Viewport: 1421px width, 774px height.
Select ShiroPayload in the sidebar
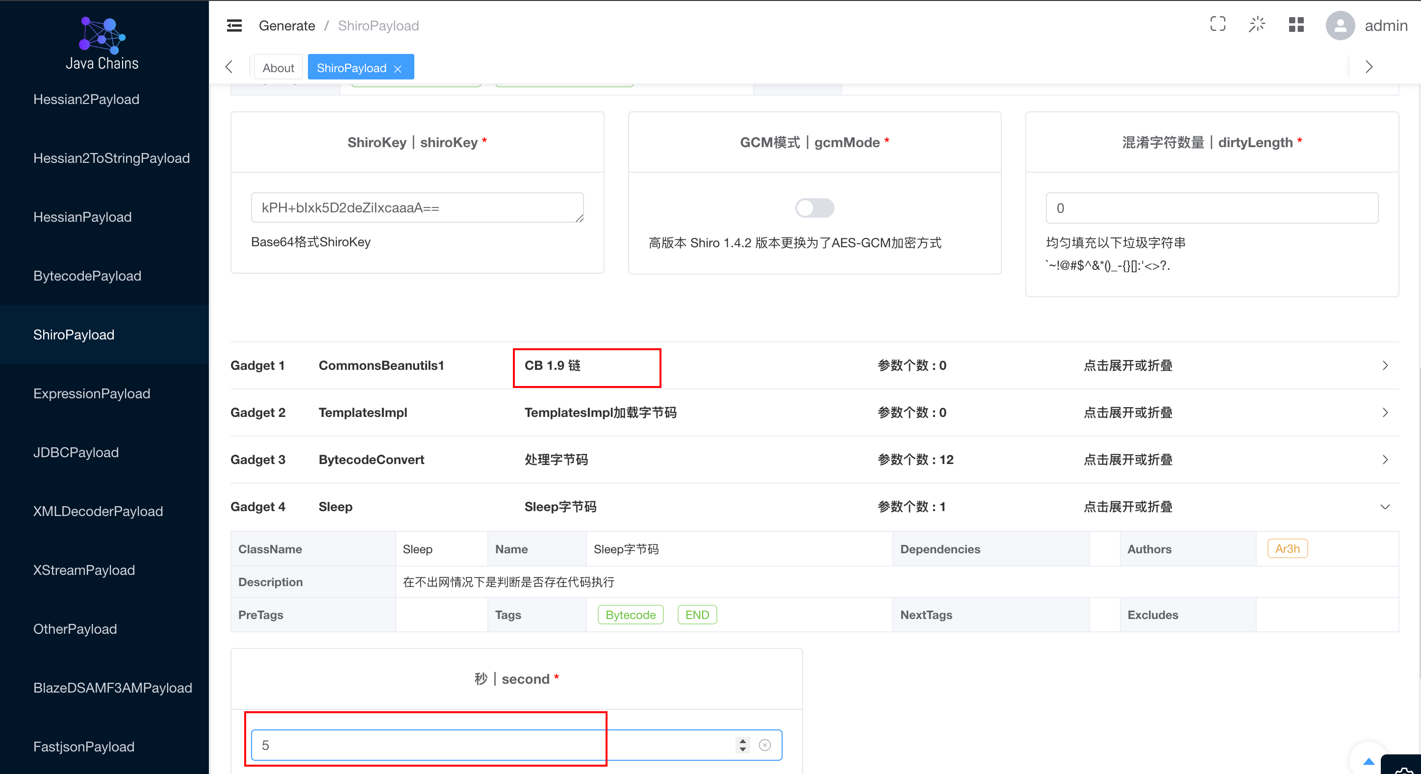(104, 335)
